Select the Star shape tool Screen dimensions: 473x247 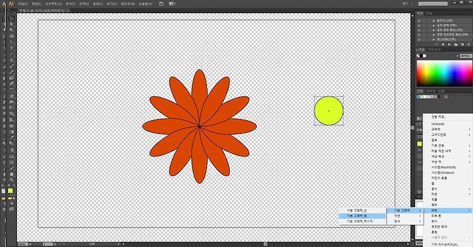12,60
